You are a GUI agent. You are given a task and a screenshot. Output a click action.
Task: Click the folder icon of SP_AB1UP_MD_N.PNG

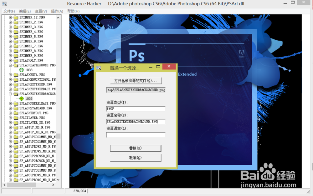click(x=16, y=128)
